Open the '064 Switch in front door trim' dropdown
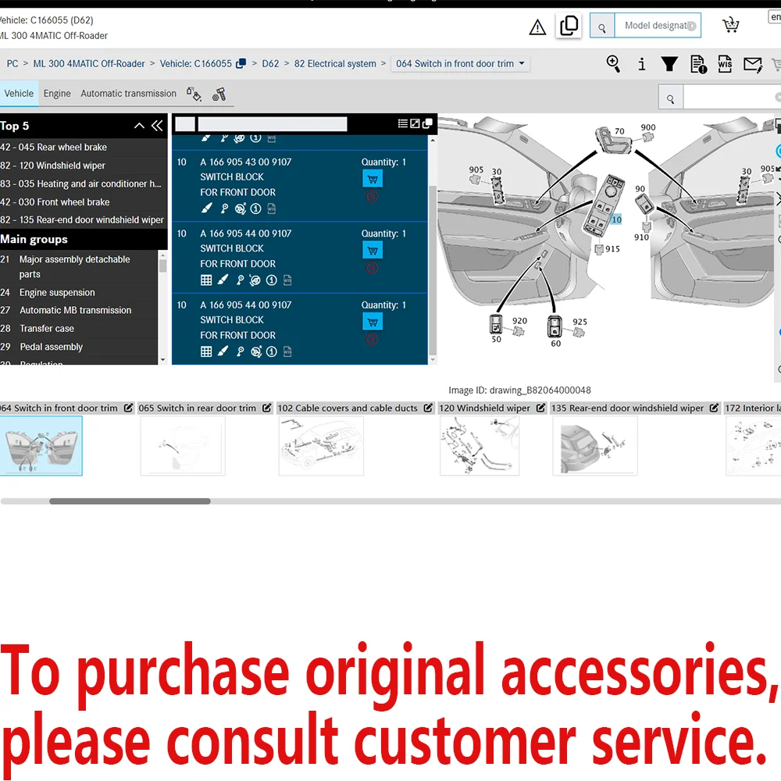Viewport: 781px width, 781px height. pyautogui.click(x=460, y=63)
